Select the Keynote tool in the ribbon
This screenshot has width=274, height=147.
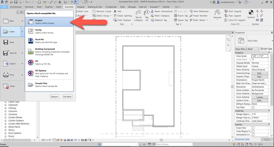tap(217, 14)
